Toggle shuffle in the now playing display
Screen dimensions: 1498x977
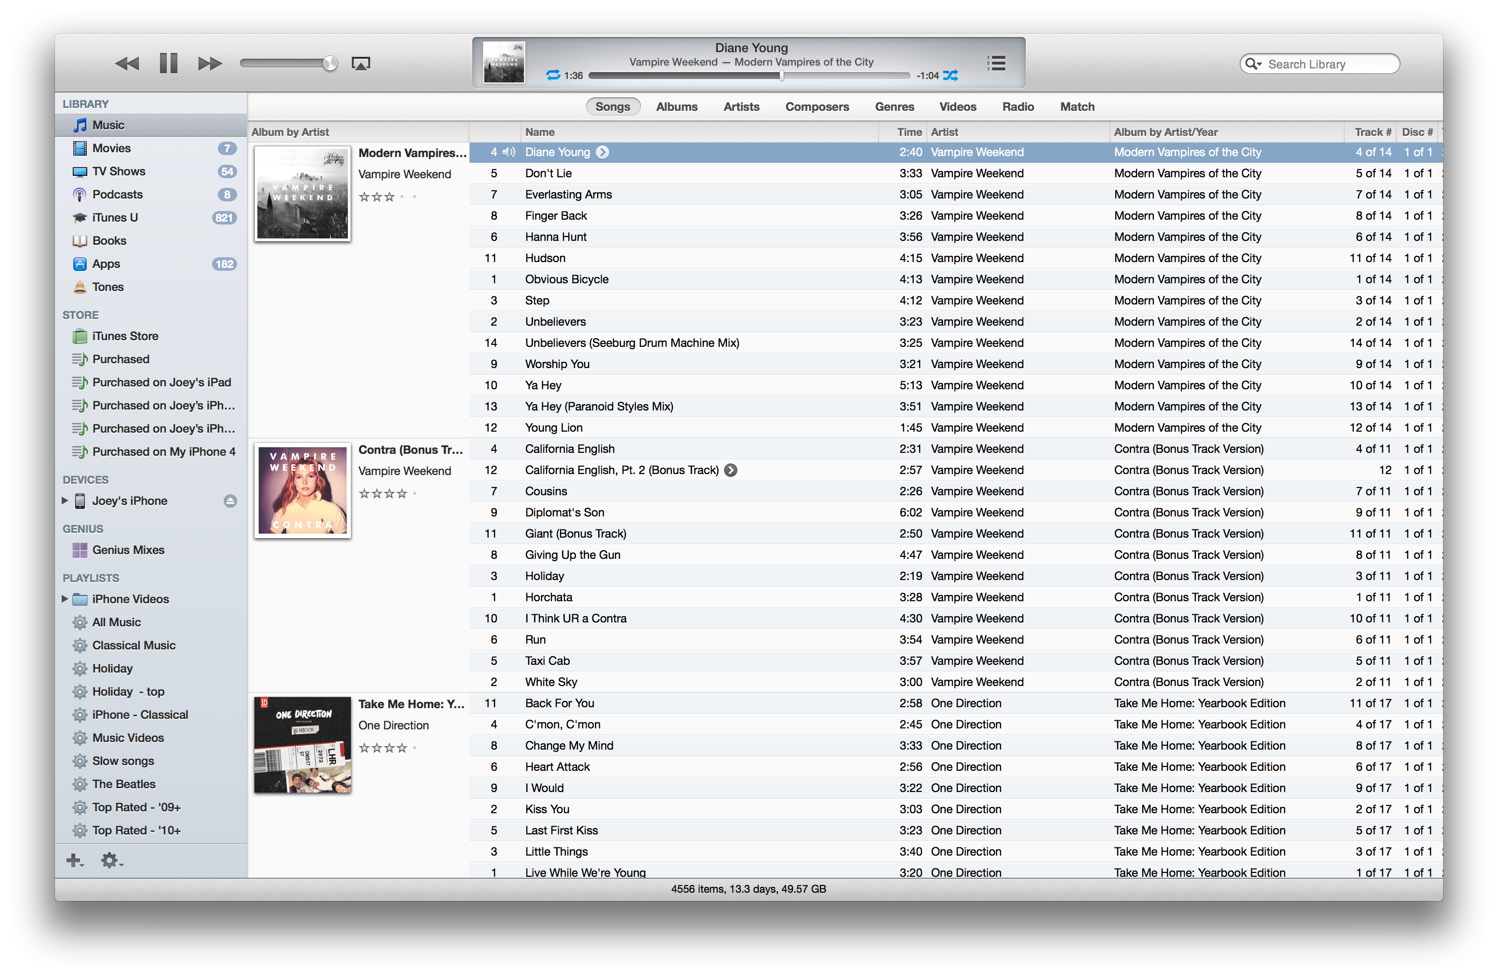tap(950, 76)
